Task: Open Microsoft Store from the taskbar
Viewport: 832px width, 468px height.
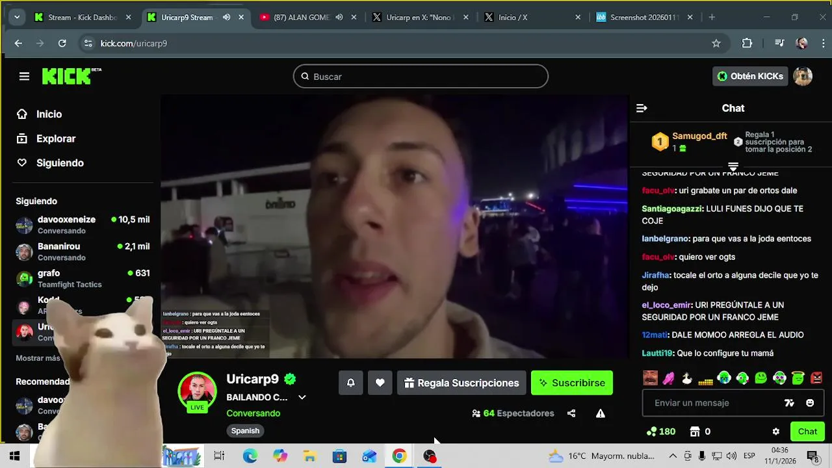Action: [339, 456]
